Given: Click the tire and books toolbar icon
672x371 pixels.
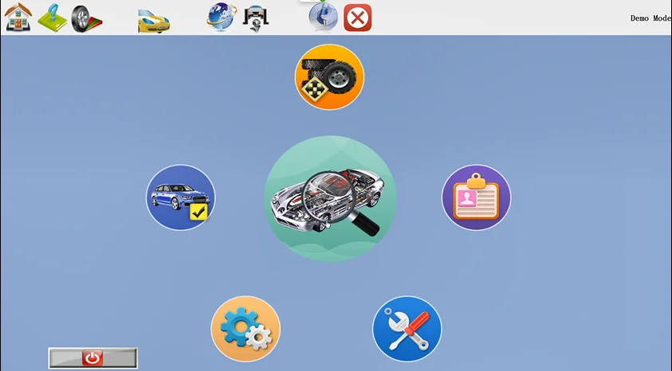Looking at the screenshot, I should pos(87,19).
